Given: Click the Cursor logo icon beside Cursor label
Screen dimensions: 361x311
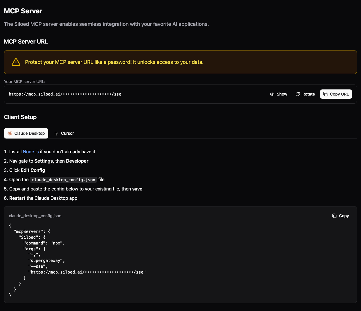Looking at the screenshot, I should click(x=57, y=133).
